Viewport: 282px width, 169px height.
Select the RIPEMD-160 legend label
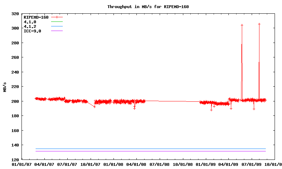tap(36, 17)
